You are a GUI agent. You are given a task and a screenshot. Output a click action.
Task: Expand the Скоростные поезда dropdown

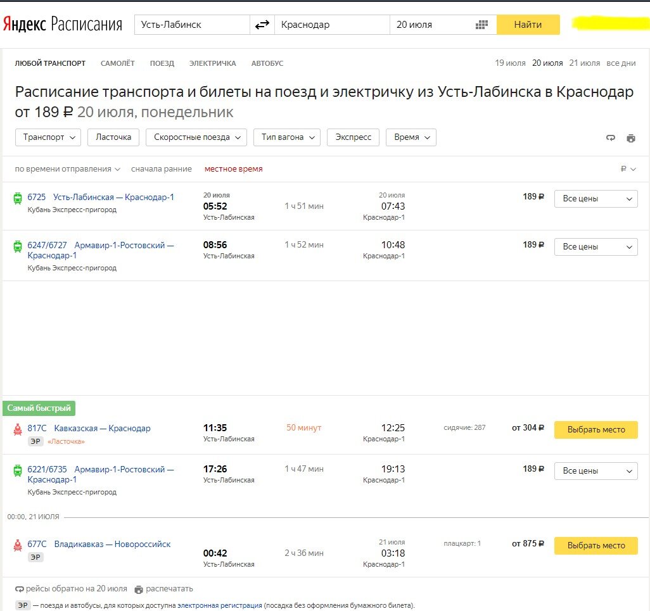point(196,137)
